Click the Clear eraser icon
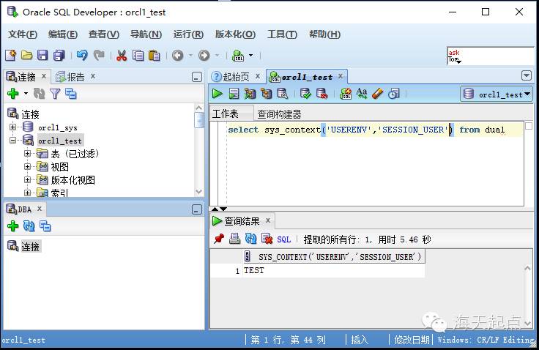The image size is (539, 350). (377, 94)
